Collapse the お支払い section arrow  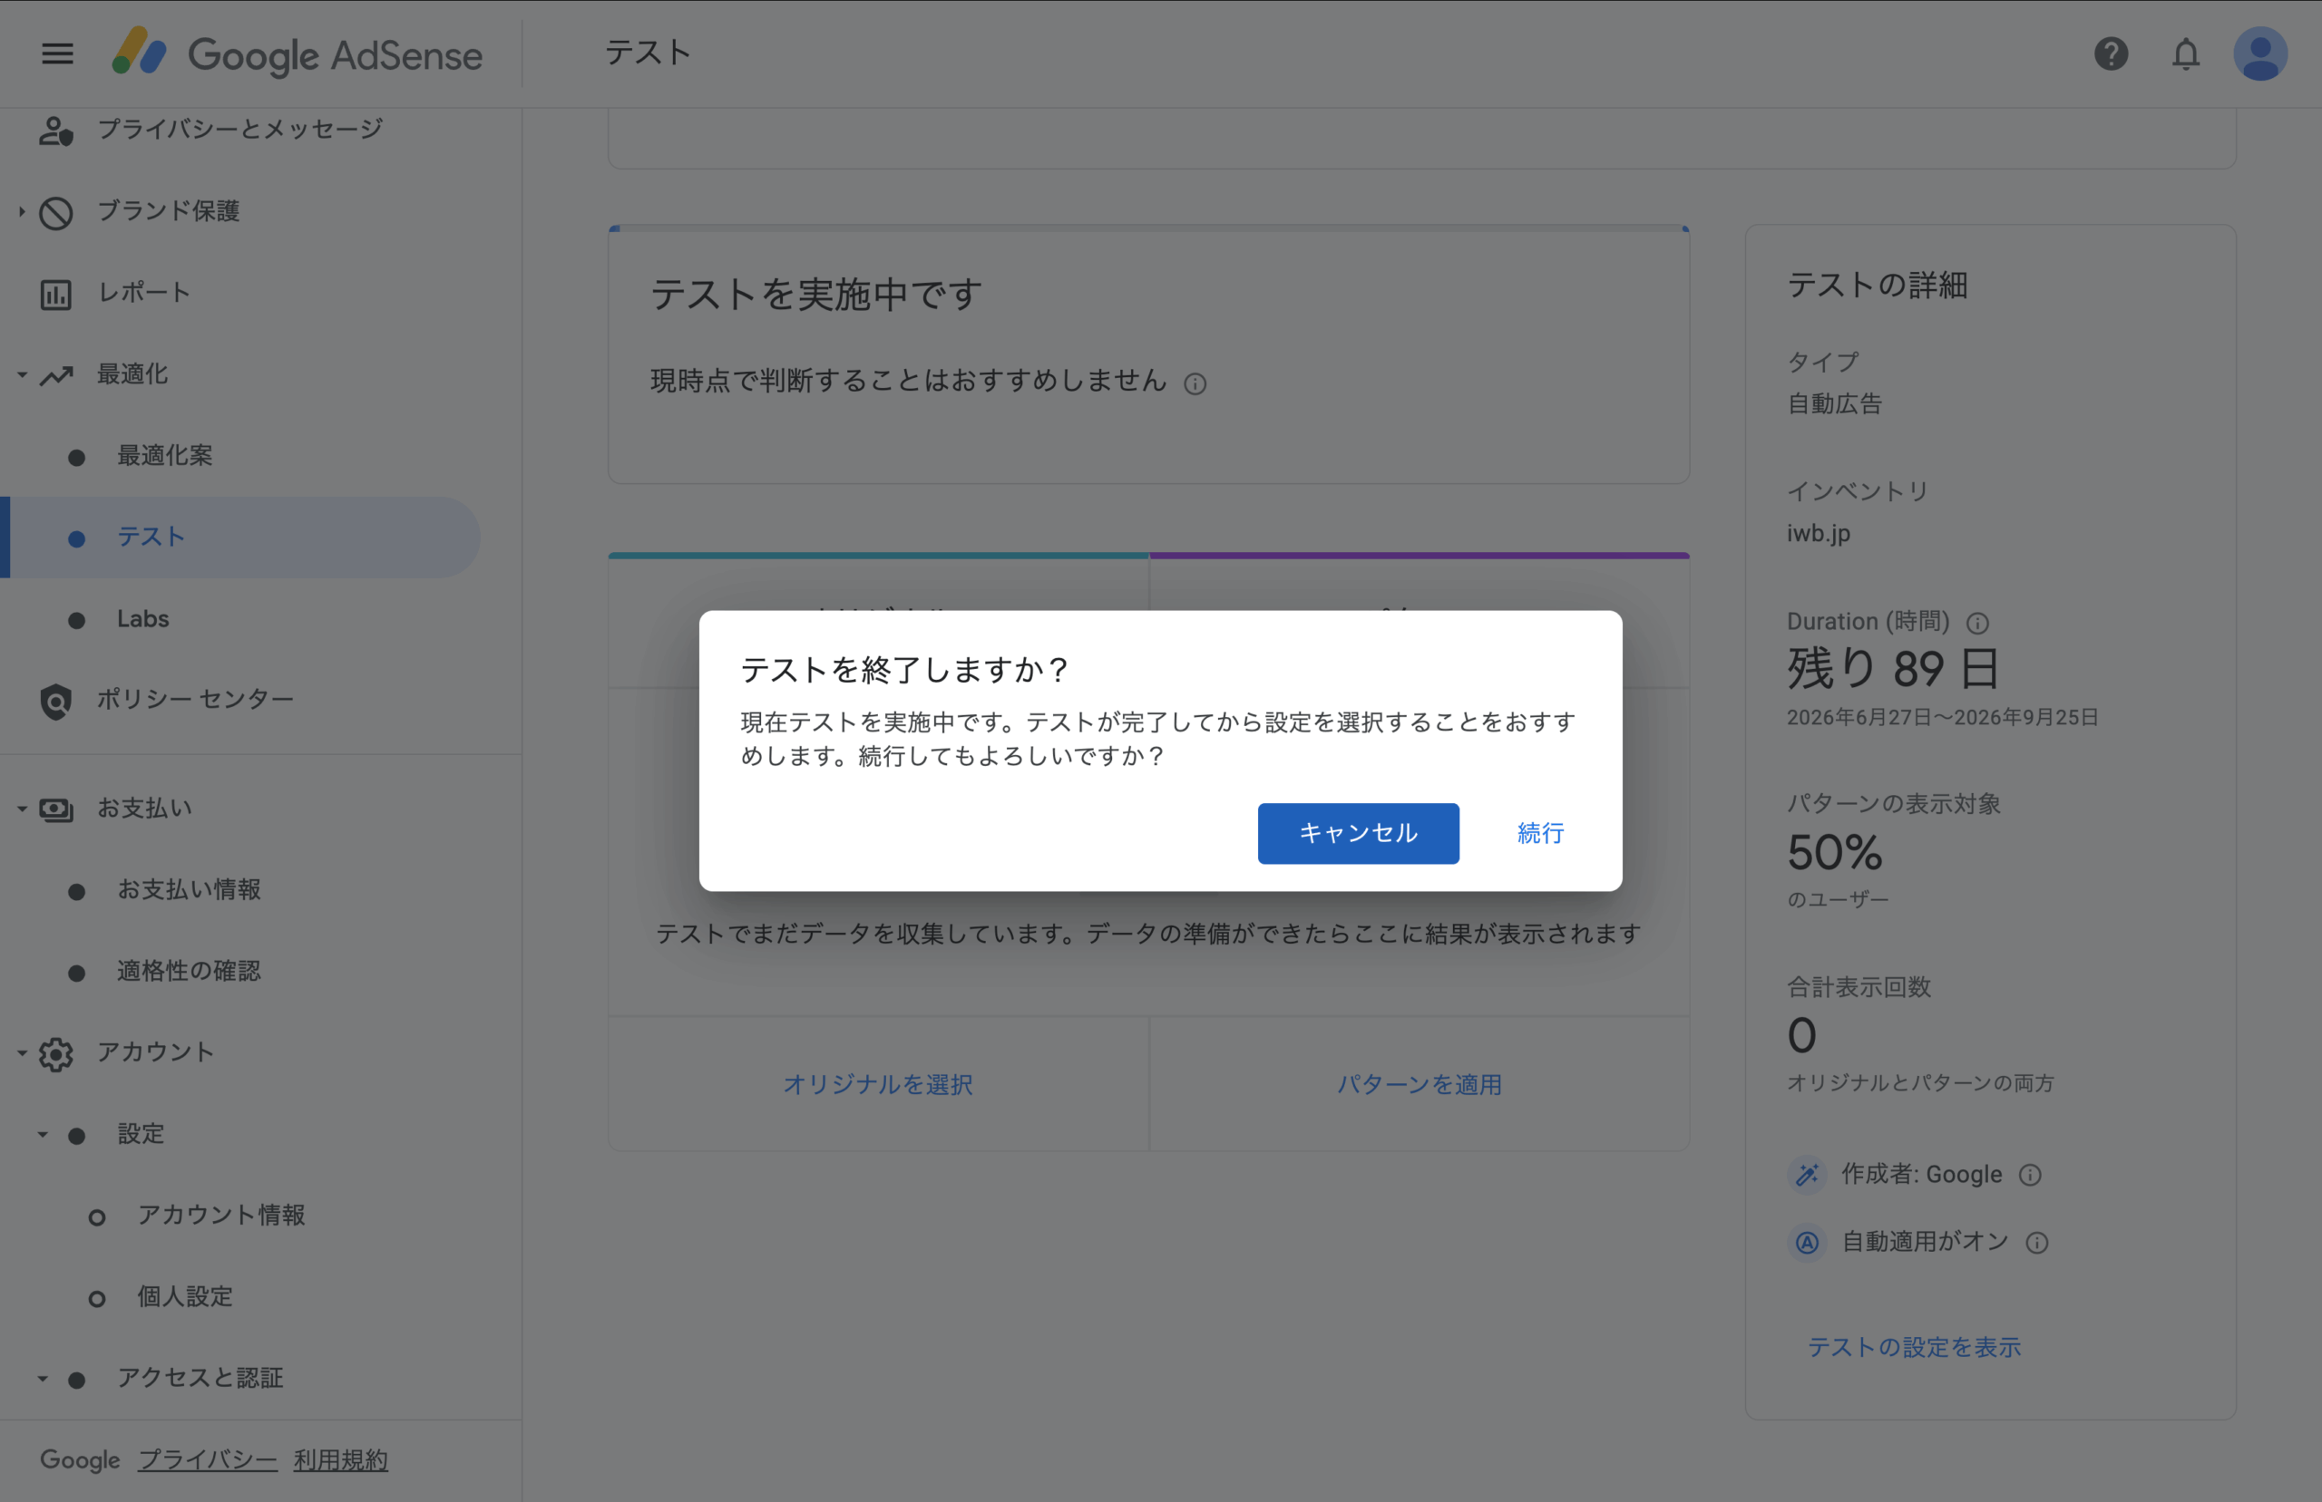point(22,809)
